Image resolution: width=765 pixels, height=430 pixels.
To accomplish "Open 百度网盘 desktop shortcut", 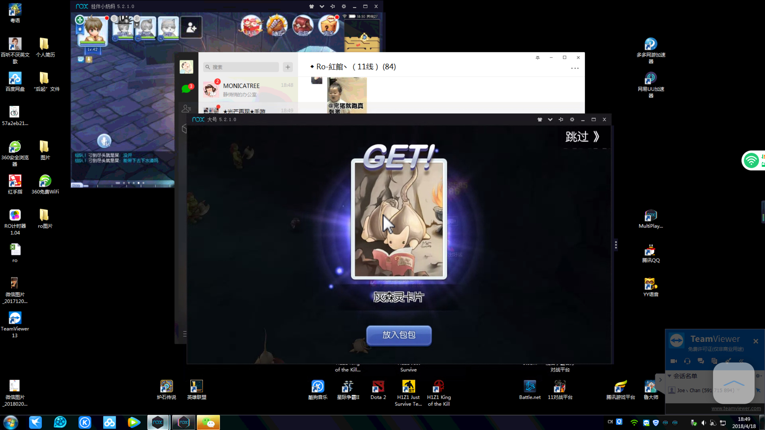I will 15,82.
